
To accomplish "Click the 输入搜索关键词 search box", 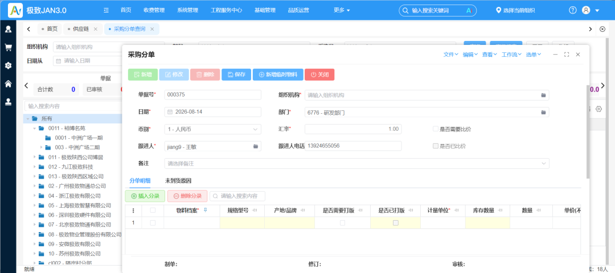I will pyautogui.click(x=438, y=11).
